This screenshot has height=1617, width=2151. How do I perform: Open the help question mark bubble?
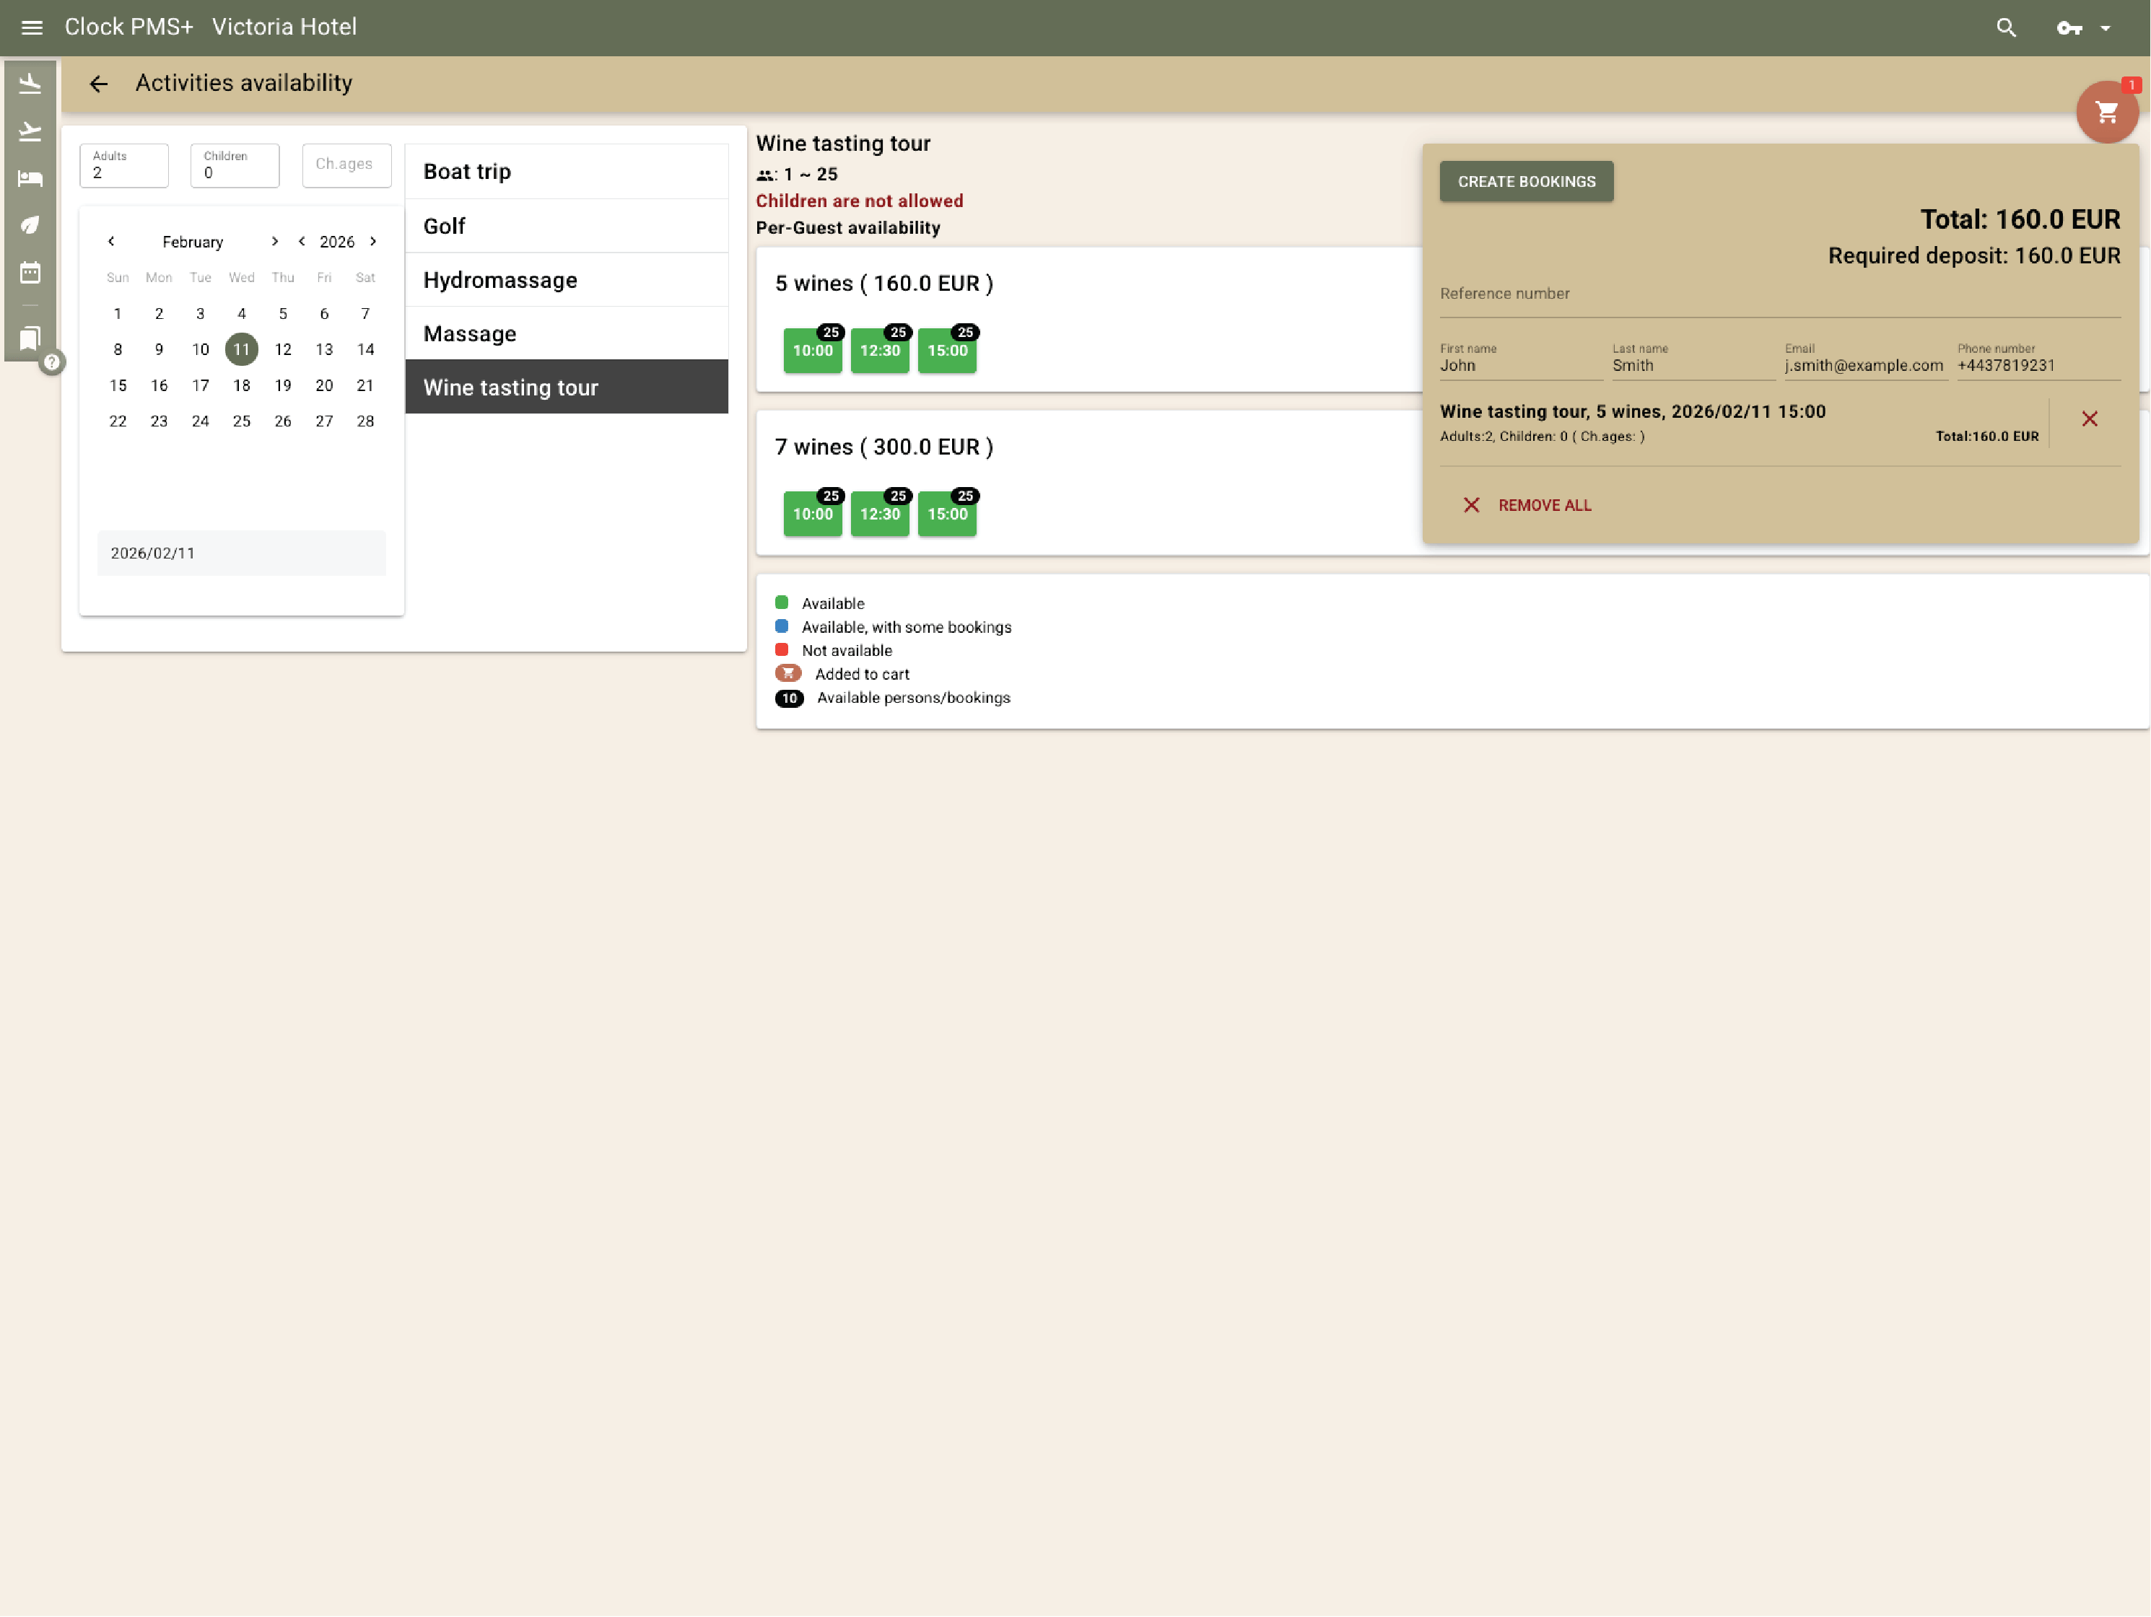coord(53,361)
